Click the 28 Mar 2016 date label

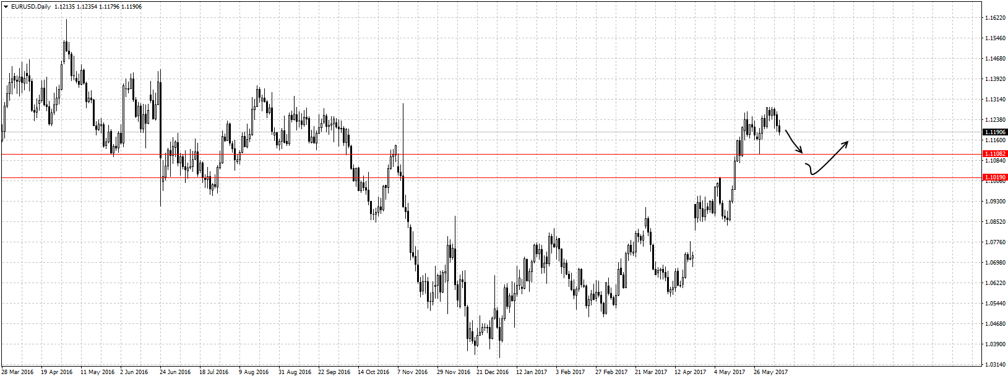[17, 372]
